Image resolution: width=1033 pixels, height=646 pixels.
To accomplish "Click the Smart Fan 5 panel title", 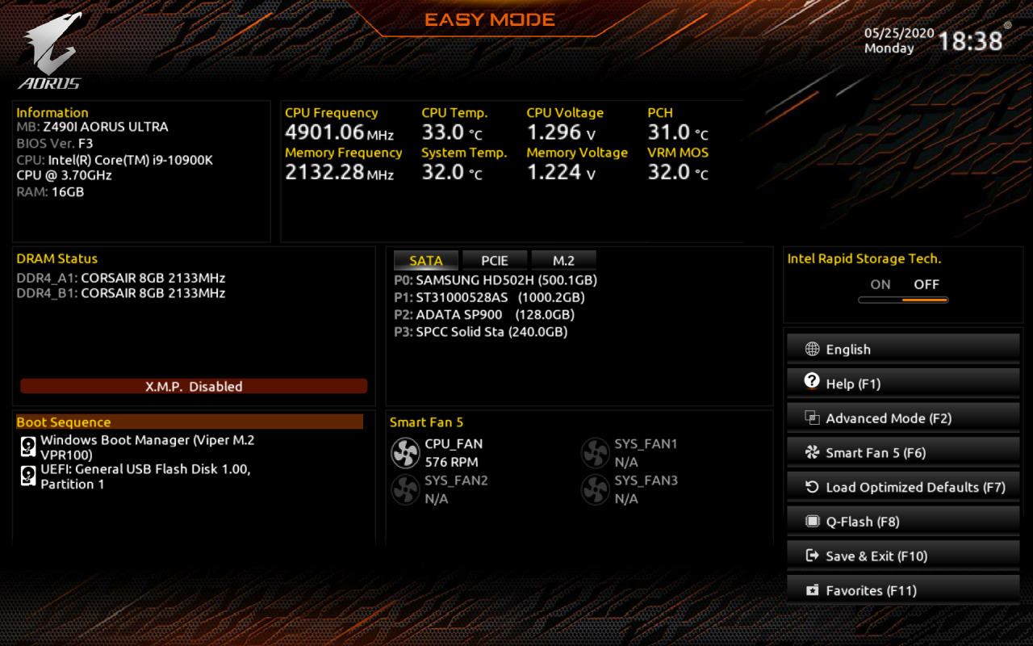I will tap(426, 422).
